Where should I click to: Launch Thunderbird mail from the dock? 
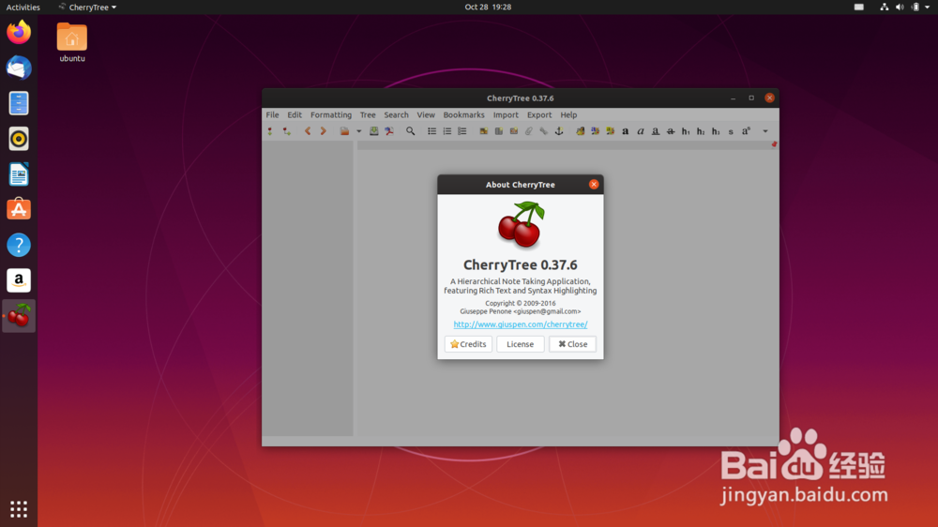19,68
